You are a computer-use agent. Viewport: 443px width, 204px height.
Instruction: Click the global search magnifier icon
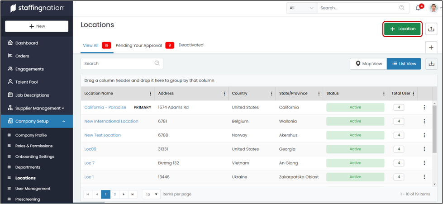point(402,8)
